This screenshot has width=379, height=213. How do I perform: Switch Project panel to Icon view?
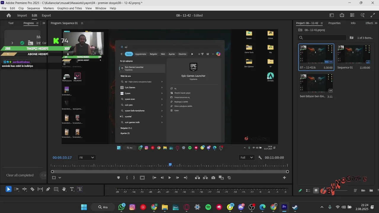316,191
